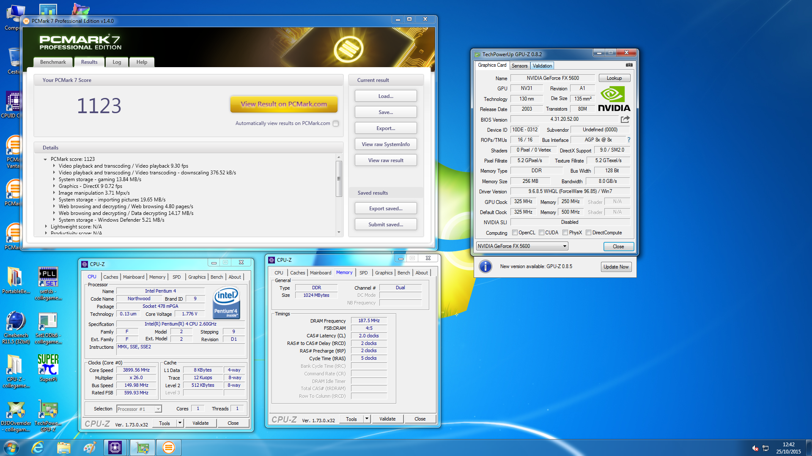Open the NVIDIA GeForce FX 5600 GPU selector dropdown
Viewport: 812px width, 456px height.
click(x=522, y=246)
